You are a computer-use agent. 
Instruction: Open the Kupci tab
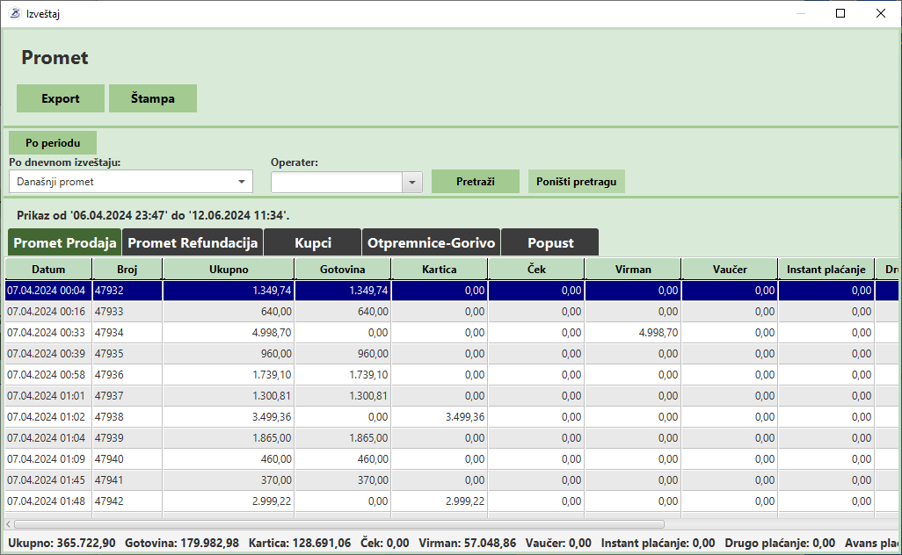coord(313,242)
